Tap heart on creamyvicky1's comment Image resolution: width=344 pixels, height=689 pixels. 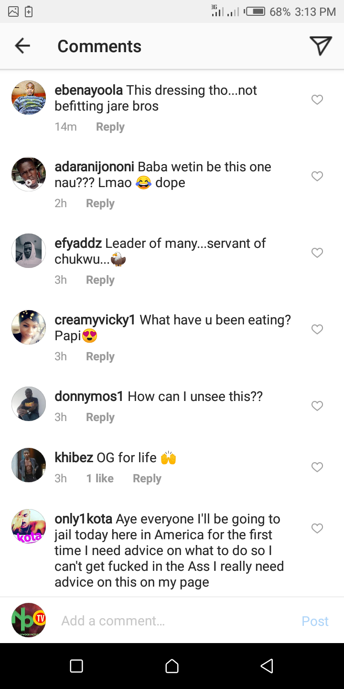point(317,329)
